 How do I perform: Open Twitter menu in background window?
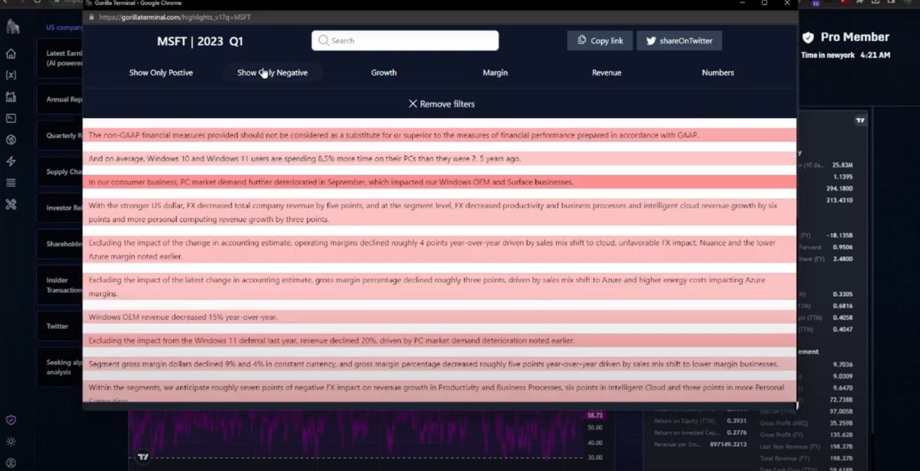pyautogui.click(x=60, y=326)
